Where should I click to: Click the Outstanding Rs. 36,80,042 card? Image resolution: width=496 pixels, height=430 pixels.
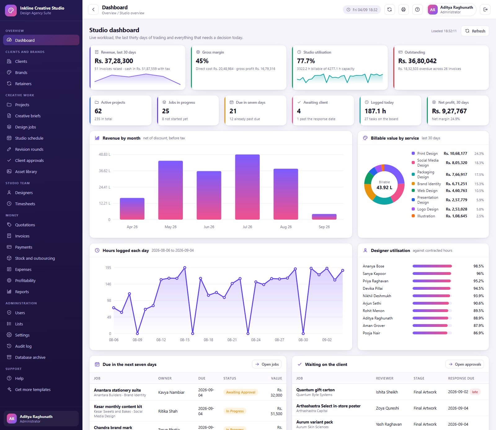point(441,67)
